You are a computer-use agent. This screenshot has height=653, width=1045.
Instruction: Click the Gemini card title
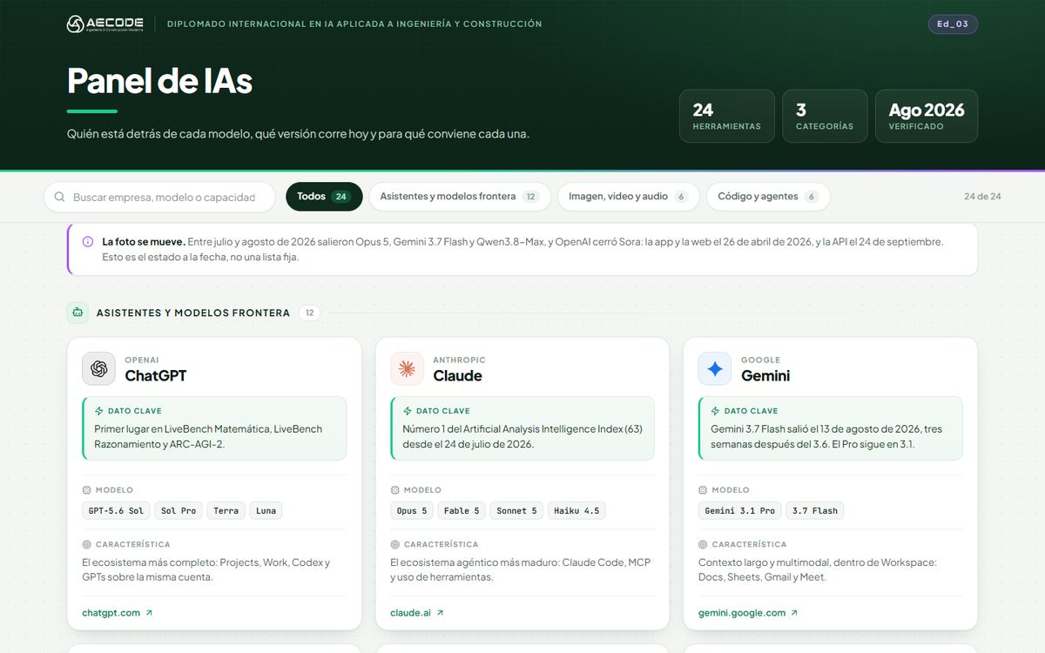click(765, 376)
